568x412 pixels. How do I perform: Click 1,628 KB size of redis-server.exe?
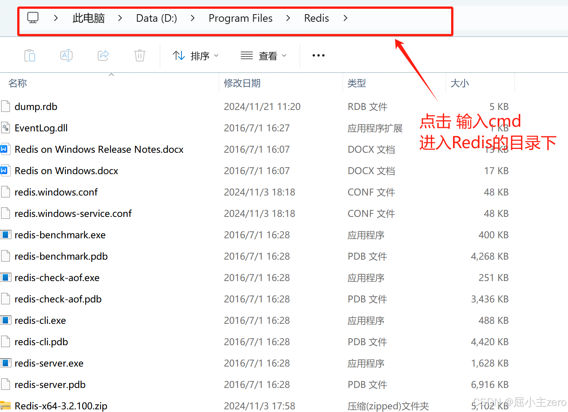click(490, 363)
